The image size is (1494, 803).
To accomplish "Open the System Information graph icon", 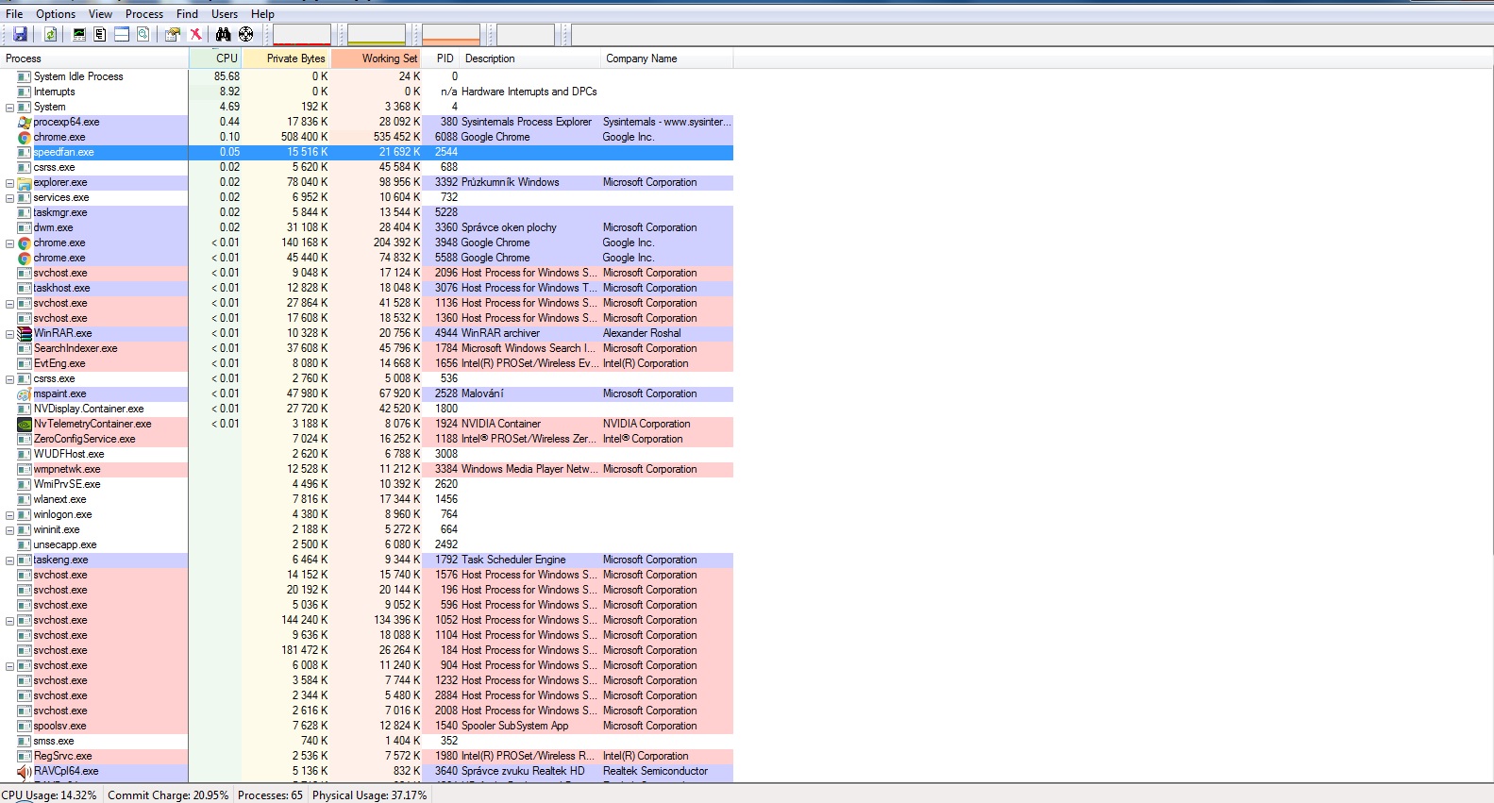I will pyautogui.click(x=79, y=34).
